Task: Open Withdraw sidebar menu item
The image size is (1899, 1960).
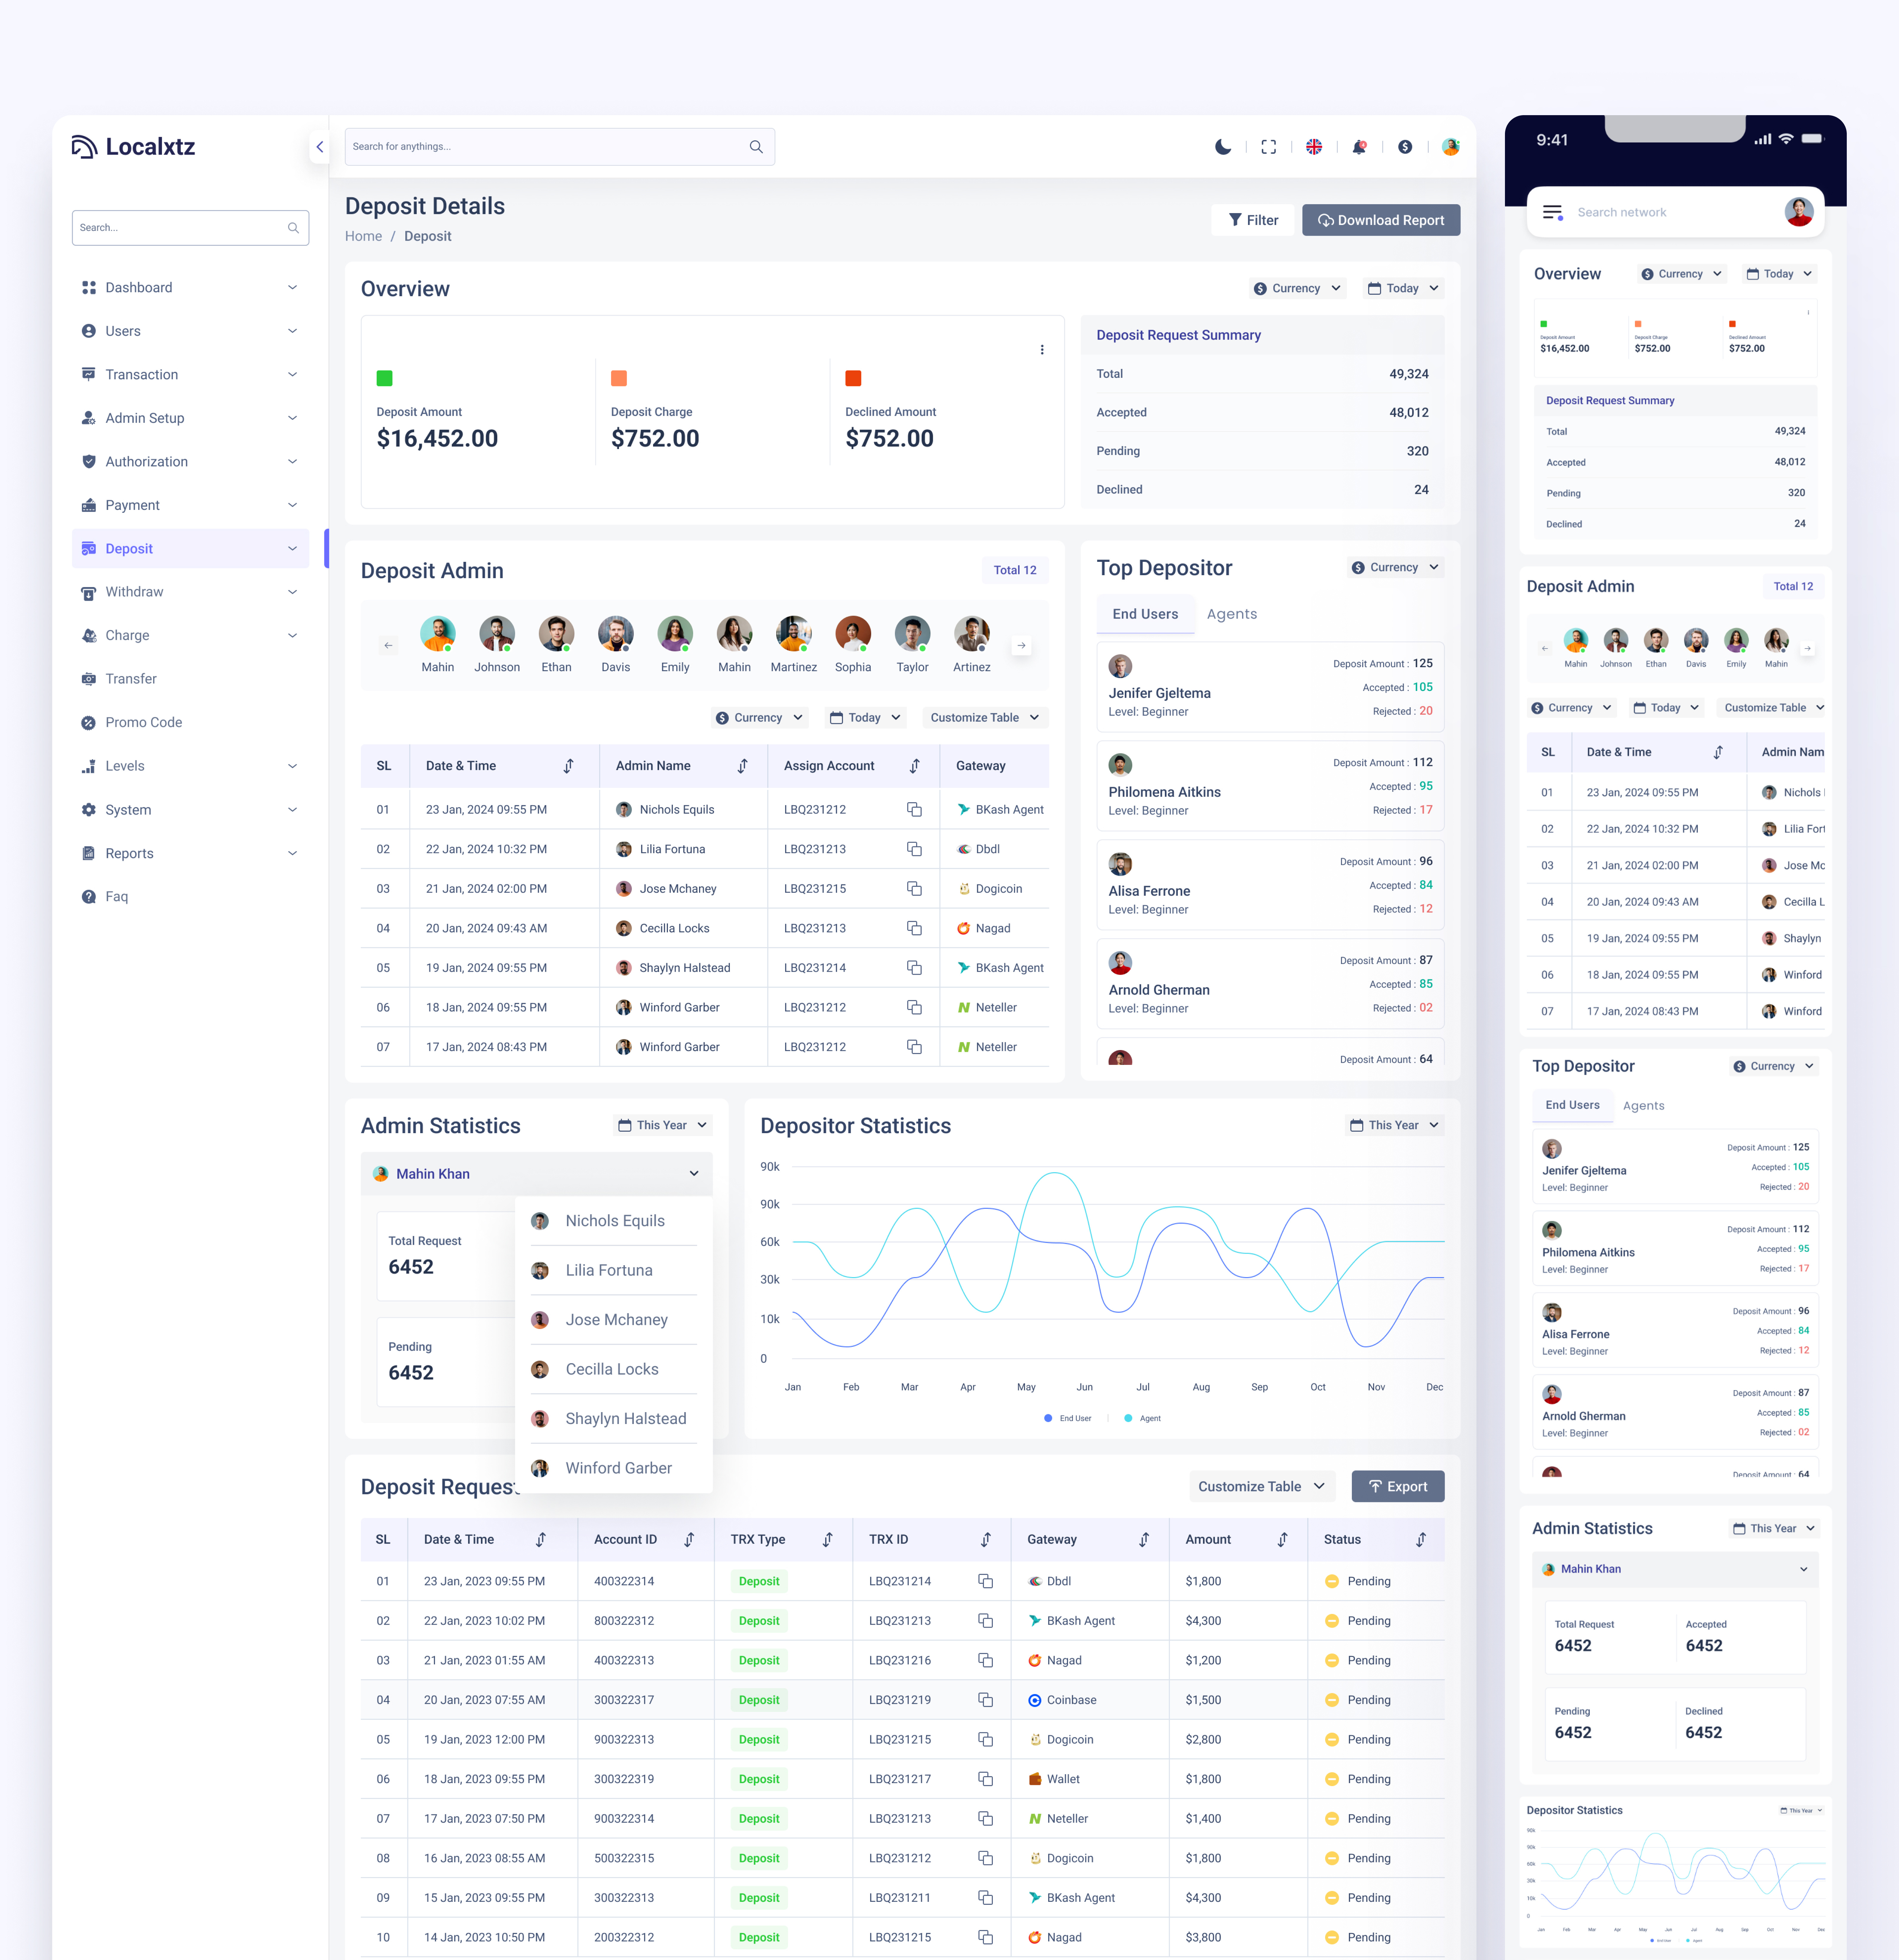Action: [x=190, y=592]
